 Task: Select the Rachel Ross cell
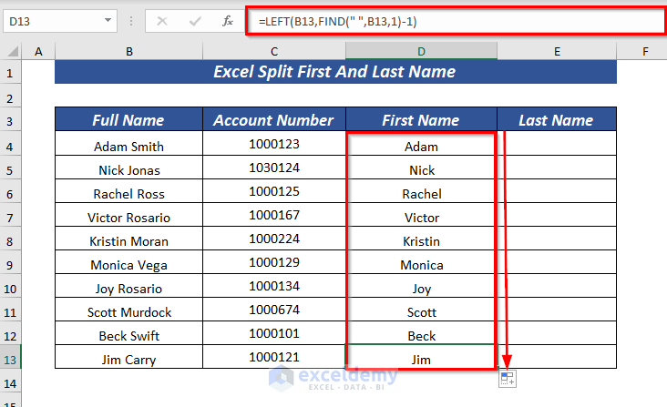click(128, 193)
